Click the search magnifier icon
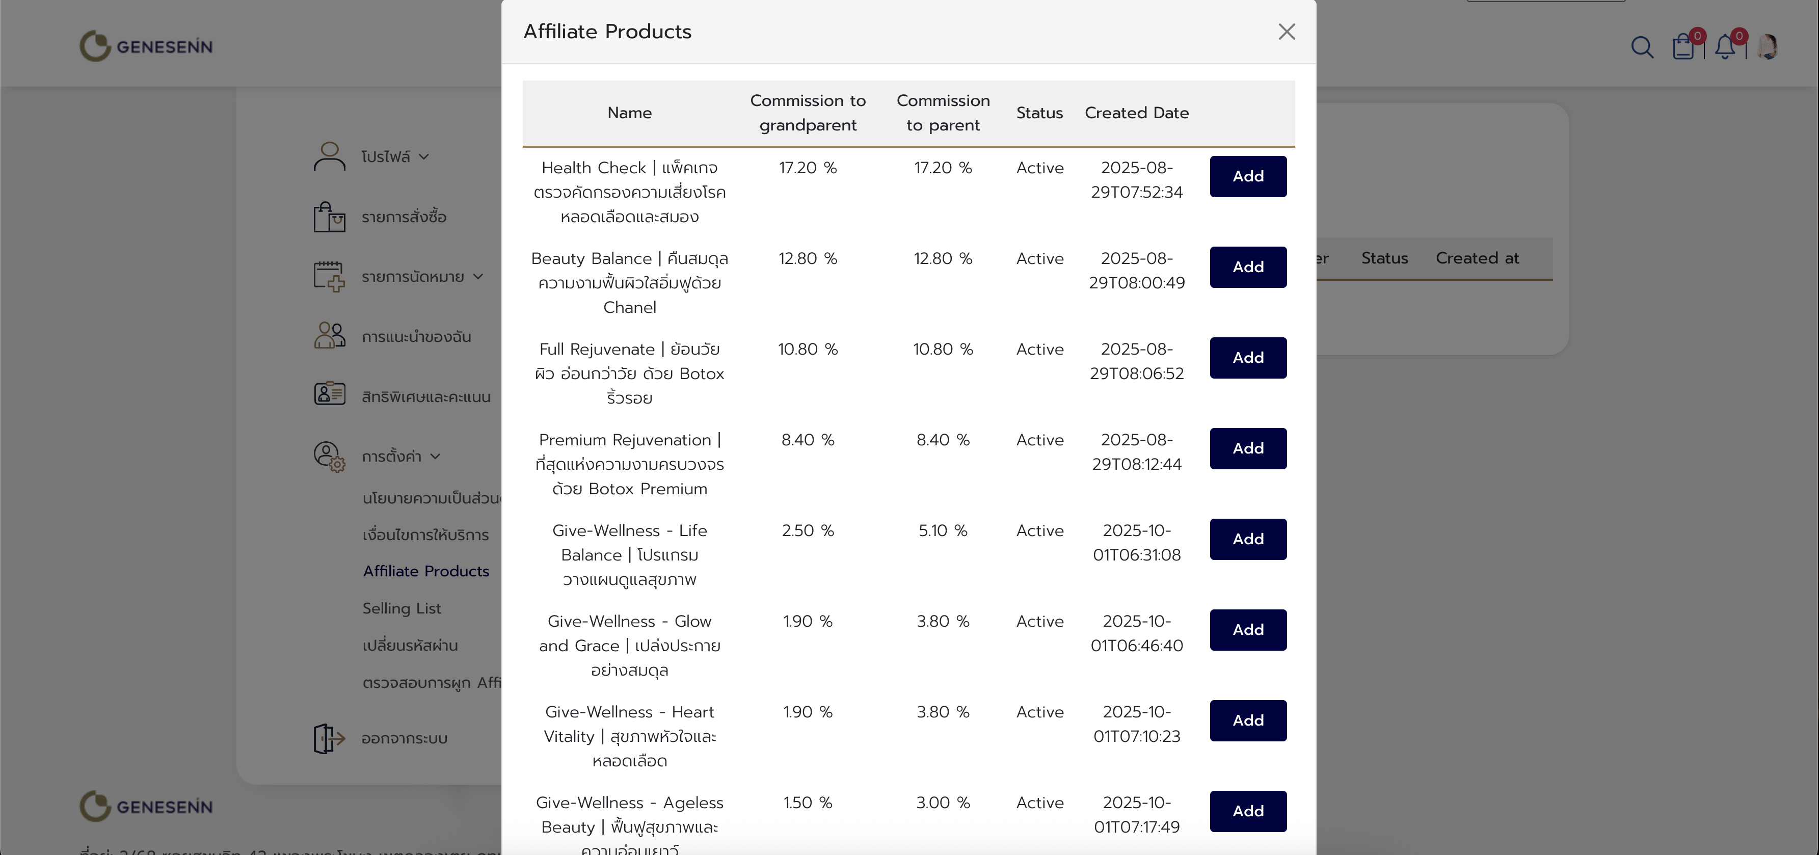 coord(1642,47)
